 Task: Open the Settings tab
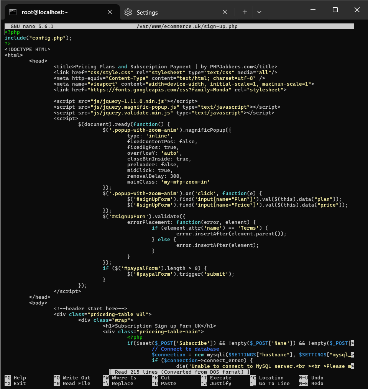tap(147, 12)
